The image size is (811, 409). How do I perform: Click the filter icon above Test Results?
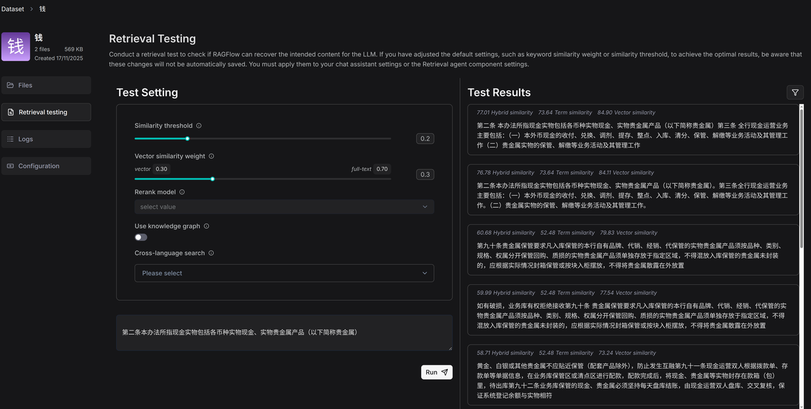795,92
